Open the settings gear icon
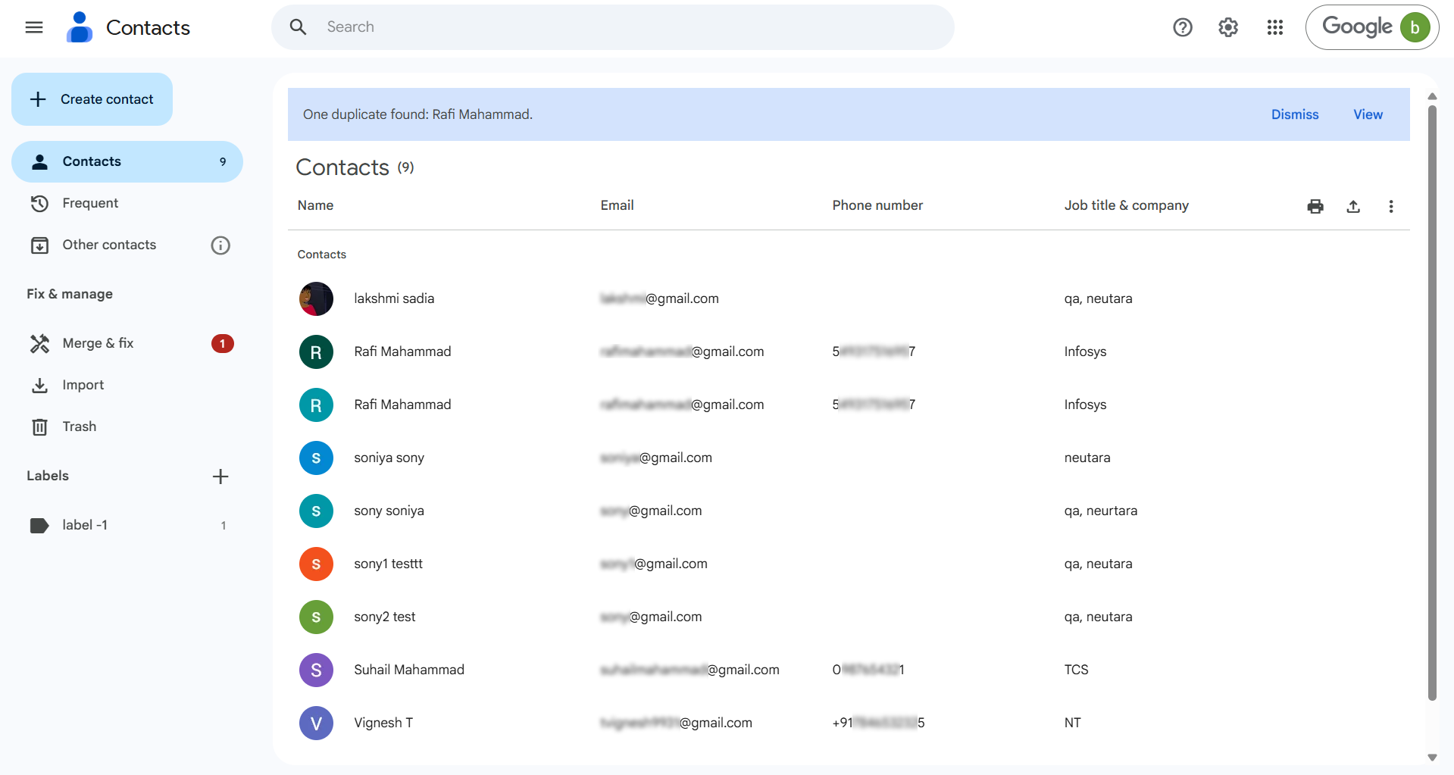The image size is (1454, 775). pos(1228,27)
